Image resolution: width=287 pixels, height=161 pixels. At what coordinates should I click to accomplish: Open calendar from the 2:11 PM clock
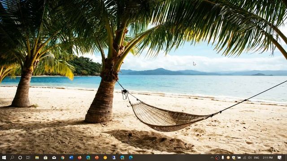tap(268, 157)
